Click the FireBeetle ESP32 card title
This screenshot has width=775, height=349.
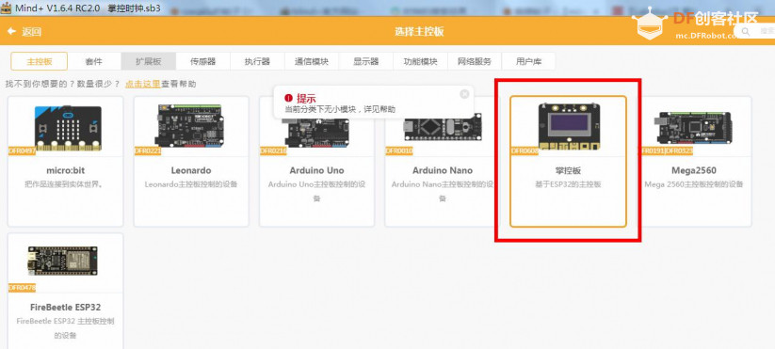click(66, 307)
